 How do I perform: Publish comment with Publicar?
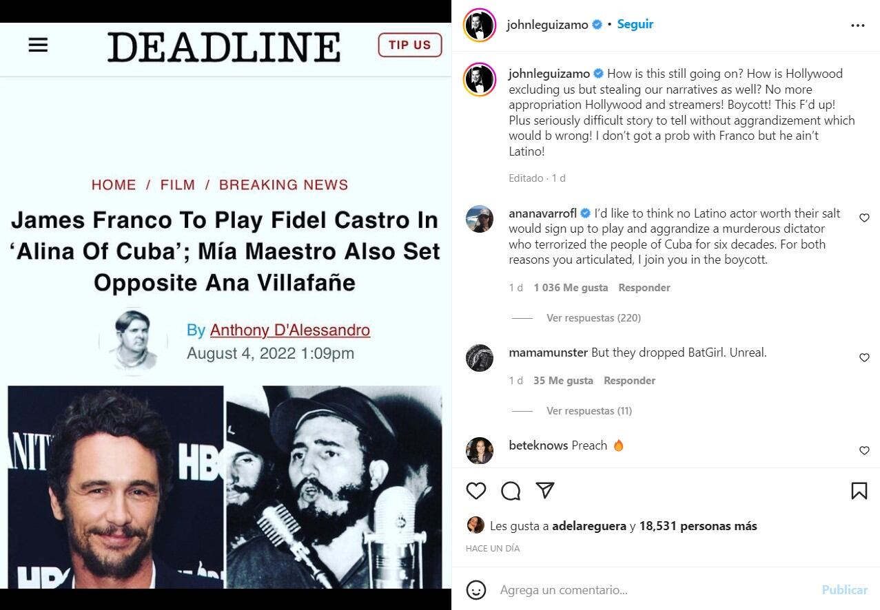(x=844, y=590)
